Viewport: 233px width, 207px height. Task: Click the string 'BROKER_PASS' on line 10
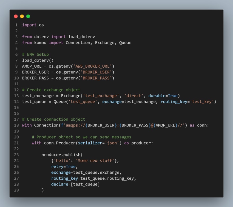(x=96, y=78)
